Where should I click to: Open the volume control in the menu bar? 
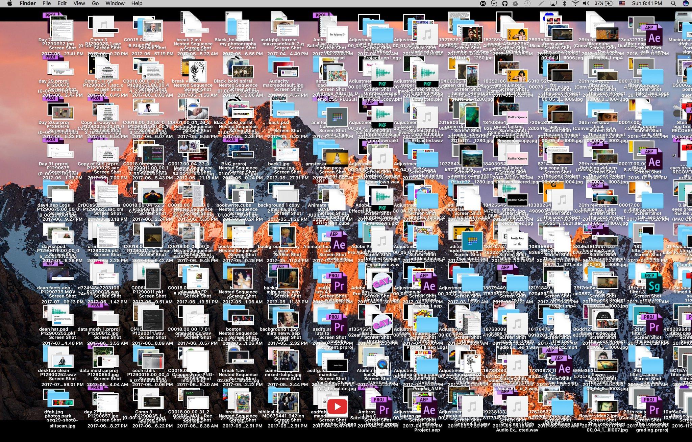585,3
